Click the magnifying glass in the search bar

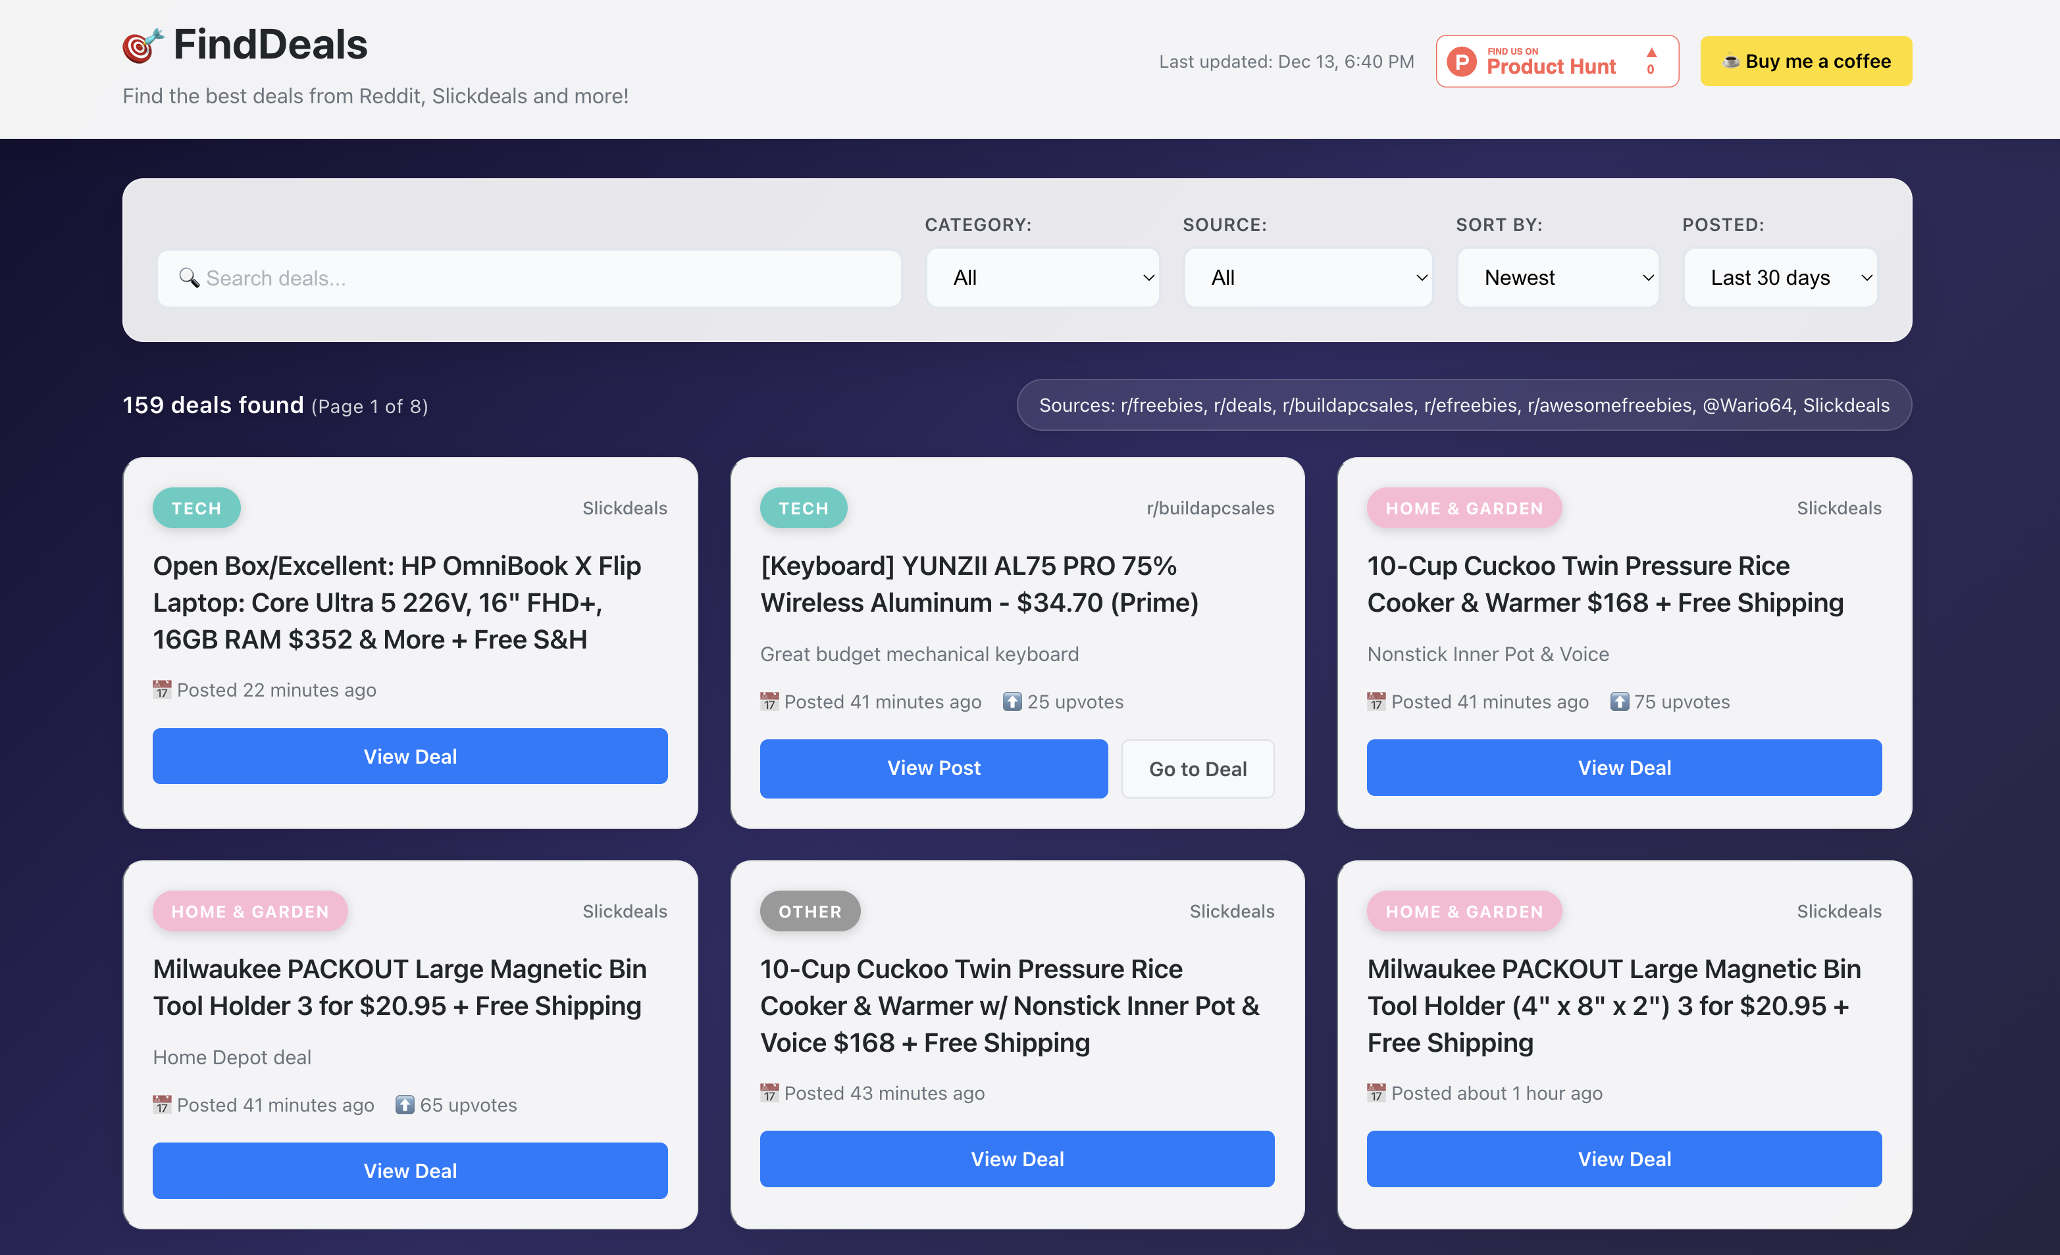[x=189, y=278]
